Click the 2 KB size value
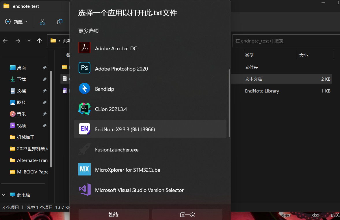The width and height of the screenshot is (340, 220). click(x=326, y=79)
